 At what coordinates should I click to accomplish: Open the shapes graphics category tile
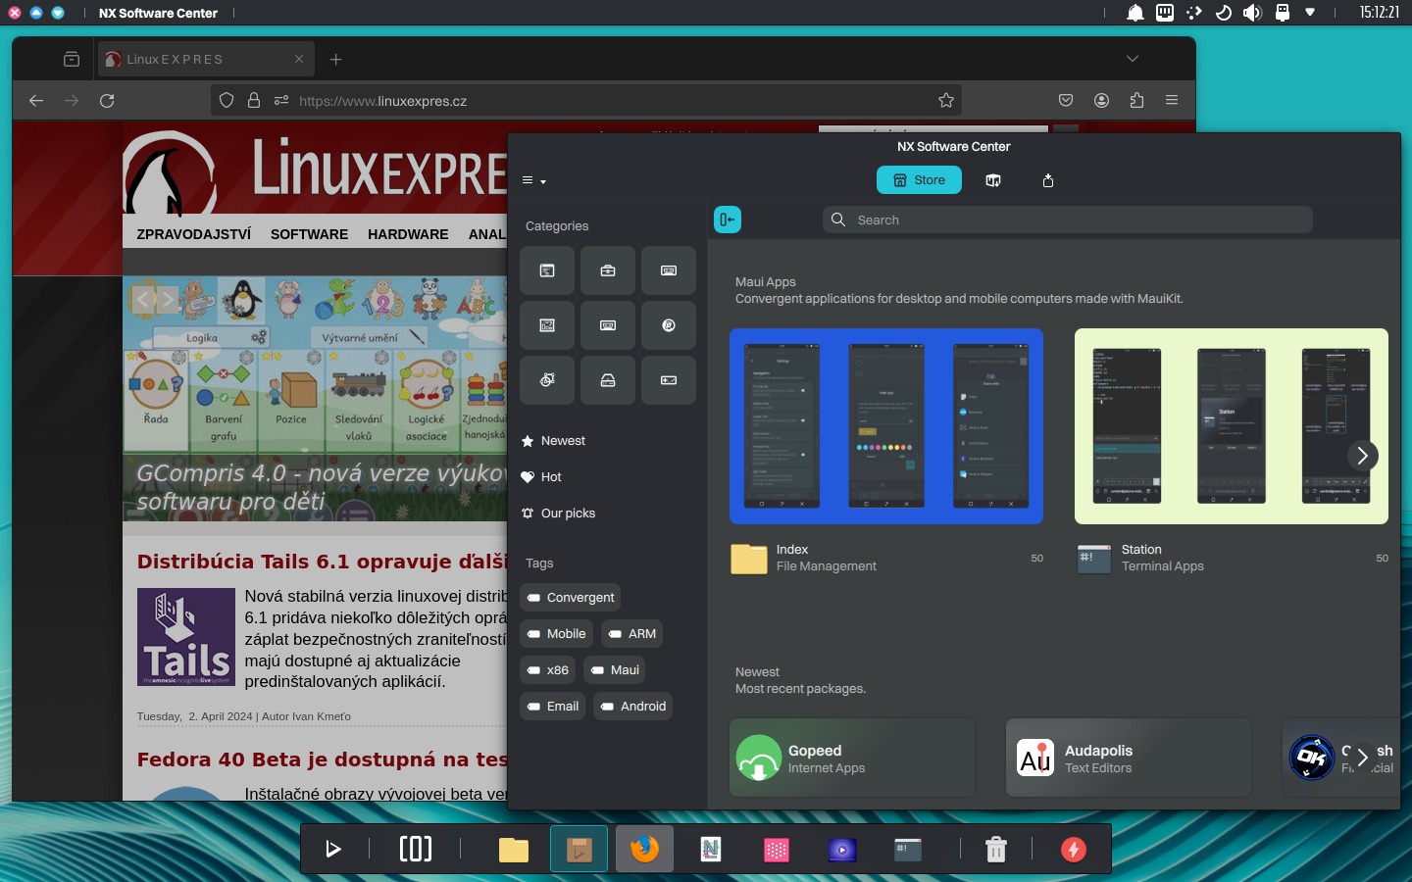coord(547,380)
